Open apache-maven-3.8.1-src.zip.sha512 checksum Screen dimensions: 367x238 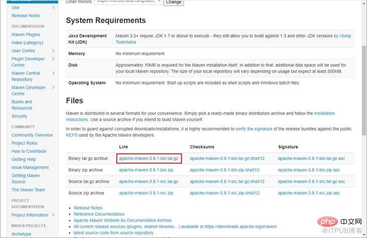(x=225, y=193)
